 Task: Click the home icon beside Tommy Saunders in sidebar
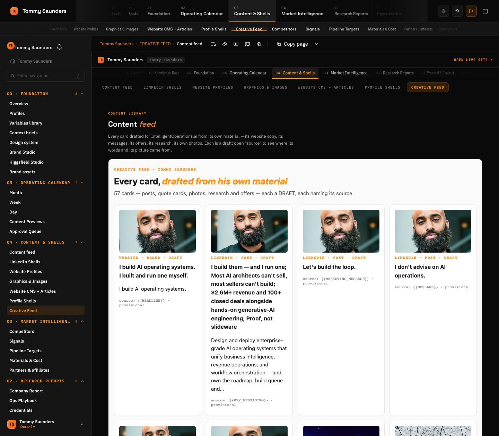point(12,61)
